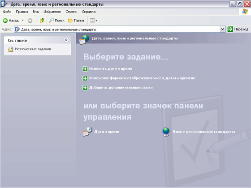Click the green Назад back arrow icon
The height and width of the screenshot is (188, 251).
[5, 21]
